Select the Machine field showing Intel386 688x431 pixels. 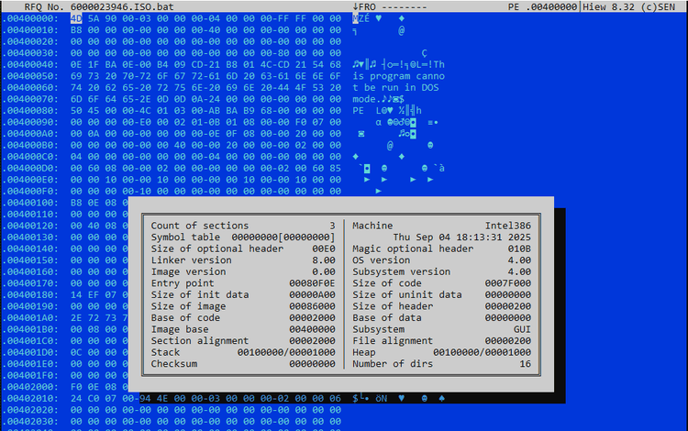[507, 226]
